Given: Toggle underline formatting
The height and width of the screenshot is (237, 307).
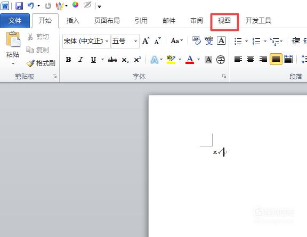Looking at the screenshot, I should tap(94, 60).
